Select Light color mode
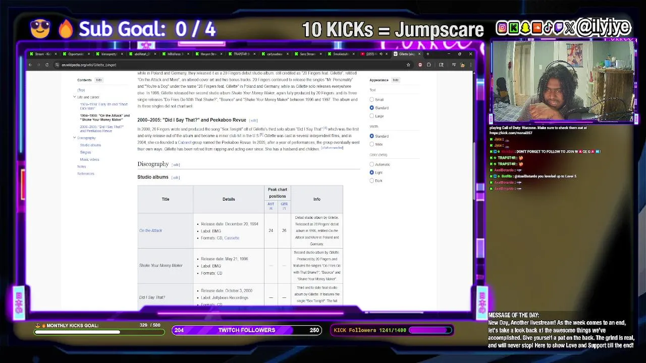This screenshot has width=646, height=363. [x=372, y=172]
